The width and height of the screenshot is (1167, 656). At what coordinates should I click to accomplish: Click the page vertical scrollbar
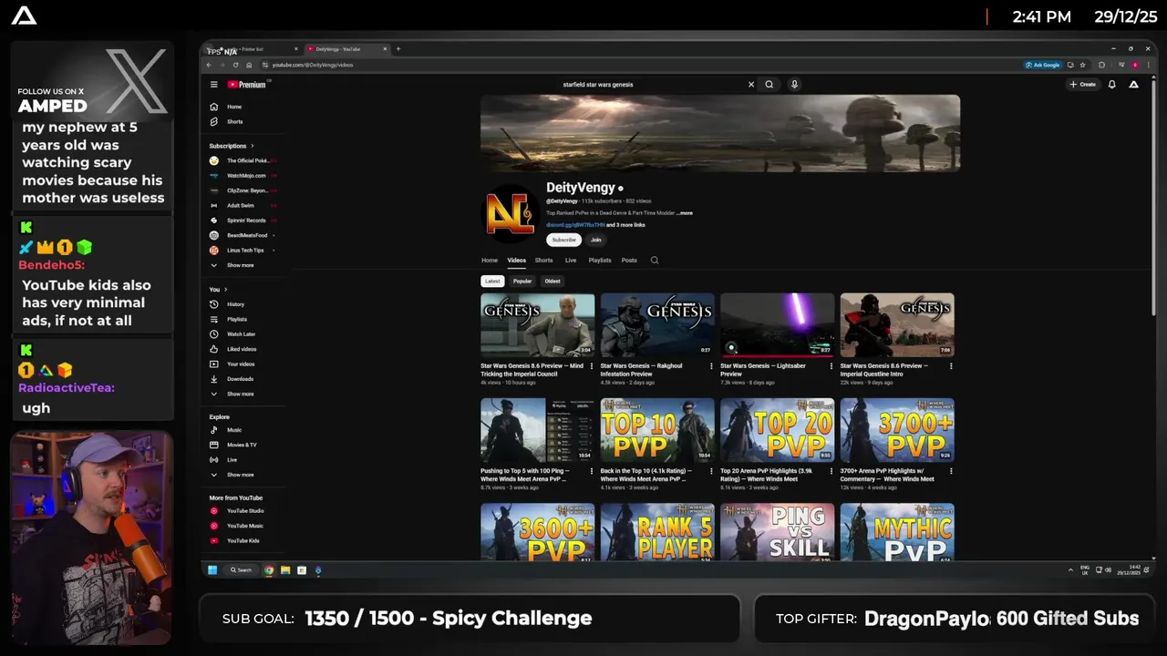tap(1153, 196)
